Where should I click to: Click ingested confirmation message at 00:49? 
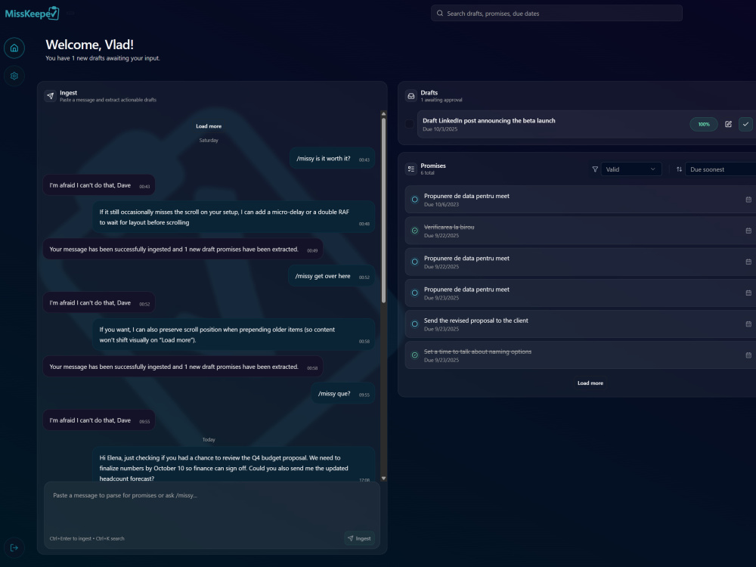tap(183, 249)
